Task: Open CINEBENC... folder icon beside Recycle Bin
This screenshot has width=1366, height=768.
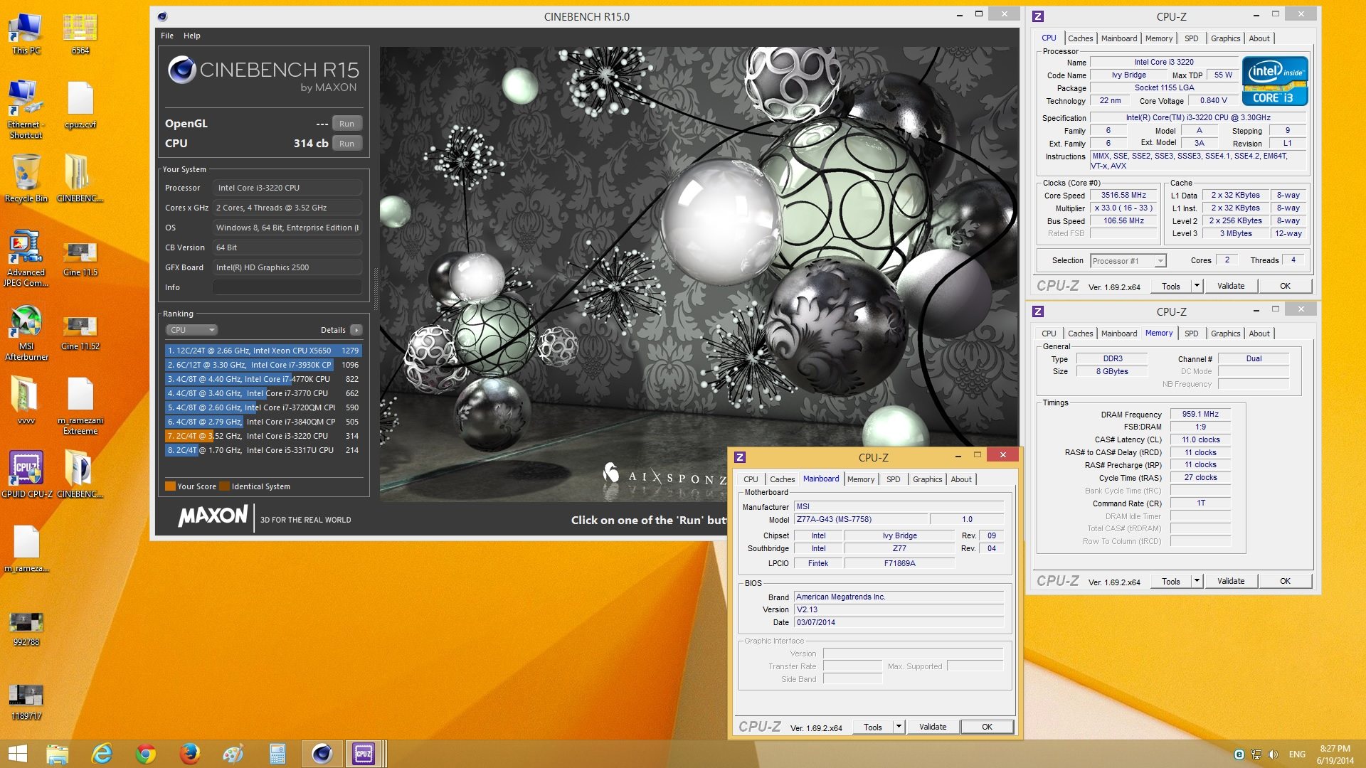Action: click(80, 178)
